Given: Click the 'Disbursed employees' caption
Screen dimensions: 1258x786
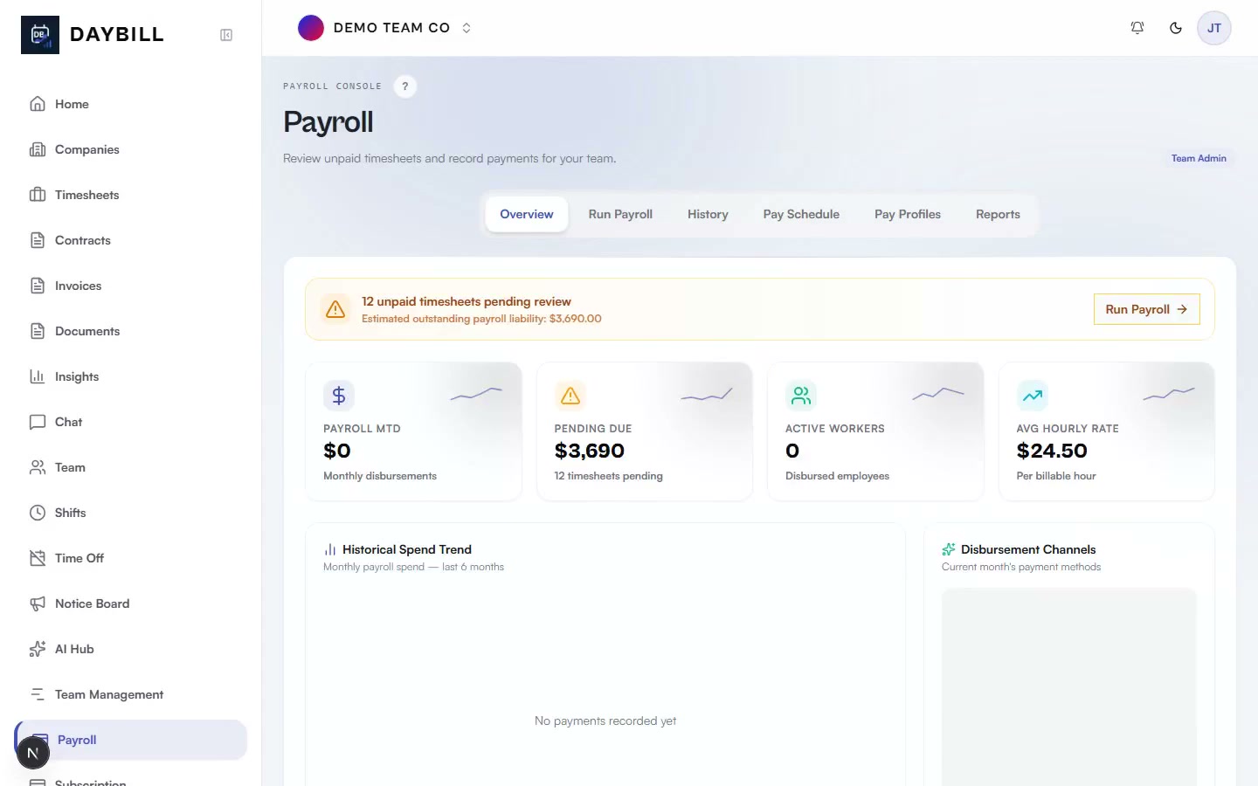Looking at the screenshot, I should (837, 476).
